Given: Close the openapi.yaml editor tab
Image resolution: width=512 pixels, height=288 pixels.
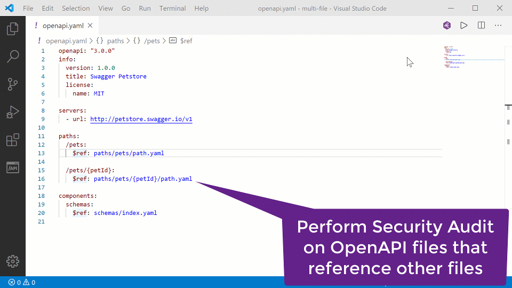Looking at the screenshot, I should point(90,25).
